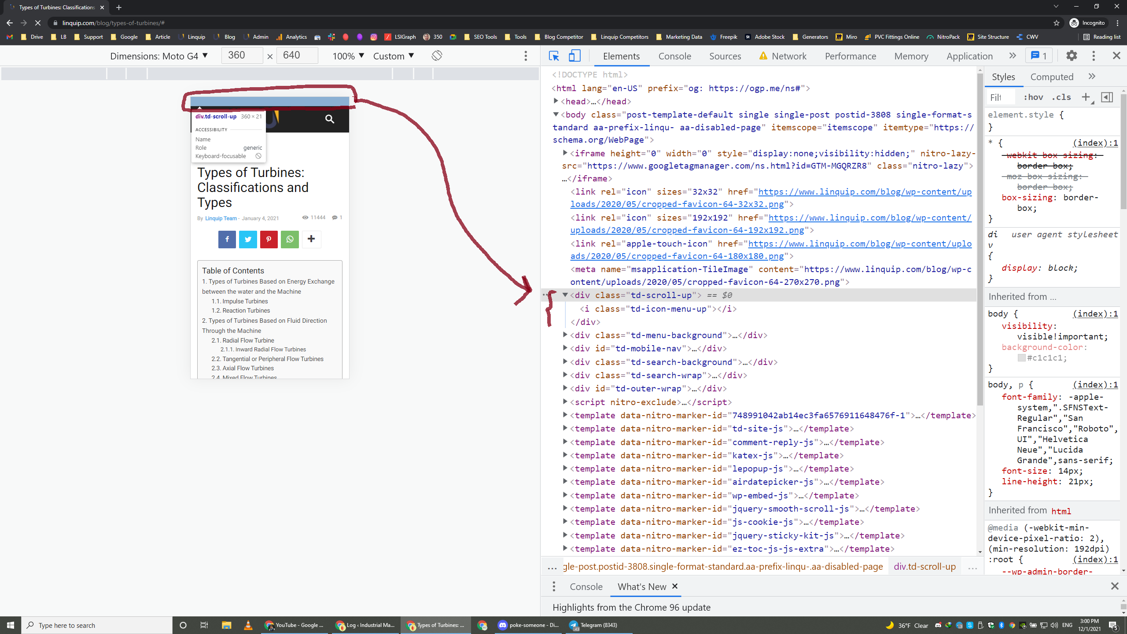Share the article on WhatsApp
Viewport: 1127px width, 634px height.
290,239
